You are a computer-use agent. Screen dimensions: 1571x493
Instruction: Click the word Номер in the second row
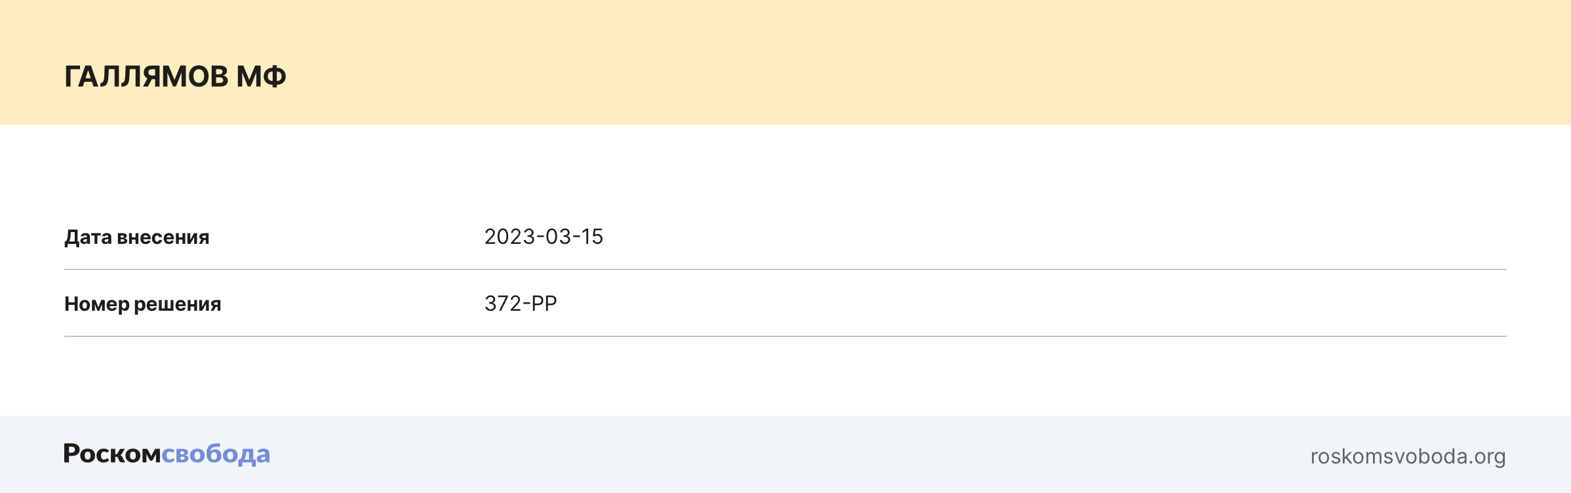coord(96,304)
